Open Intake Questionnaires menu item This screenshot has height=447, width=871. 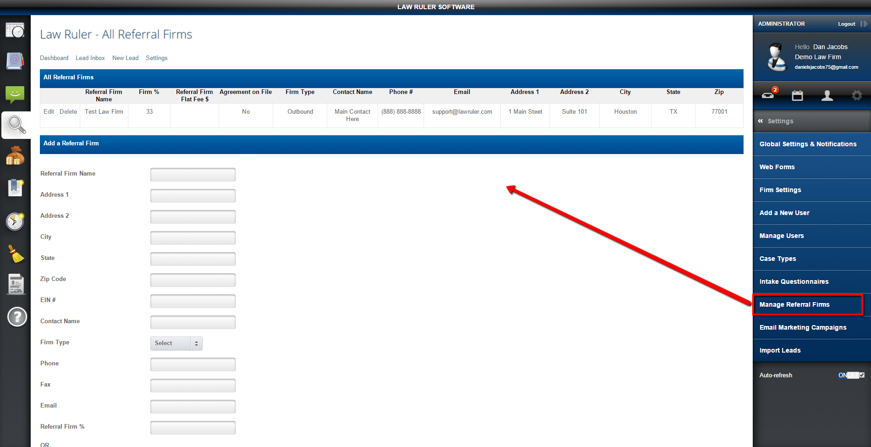click(812, 281)
